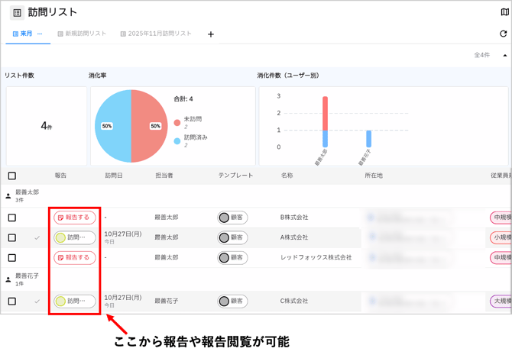The width and height of the screenshot is (512, 358).
Task: Click the 訪問日 column header
Action: coord(116,176)
